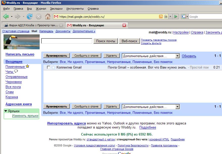Open the Forward button history dropdown arrow
222x154 pixels.
[x=23, y=17]
